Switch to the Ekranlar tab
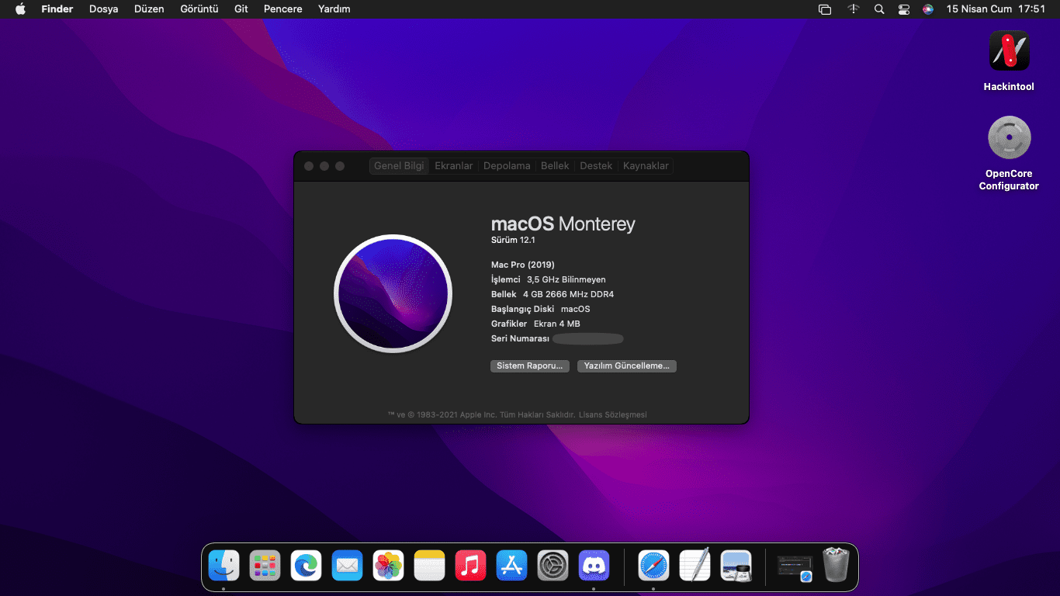Viewport: 1060px width, 596px height. (x=453, y=166)
